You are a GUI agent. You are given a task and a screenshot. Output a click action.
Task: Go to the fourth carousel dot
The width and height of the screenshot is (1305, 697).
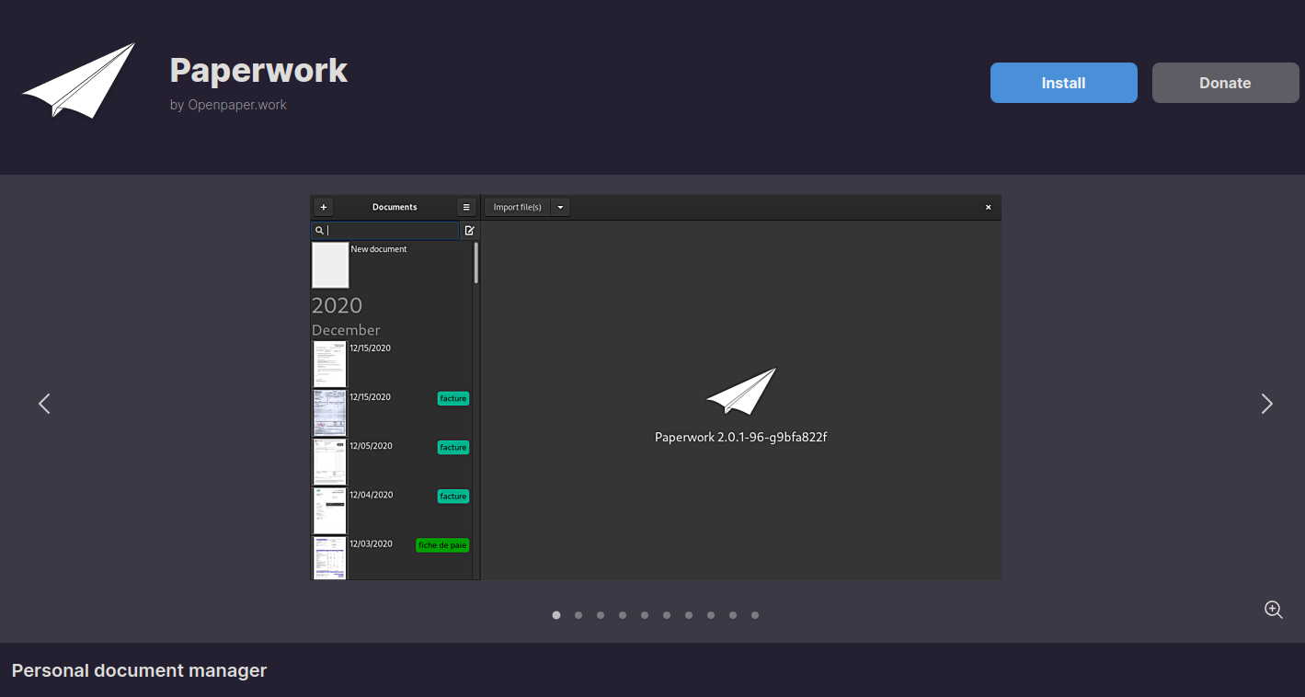coord(623,615)
